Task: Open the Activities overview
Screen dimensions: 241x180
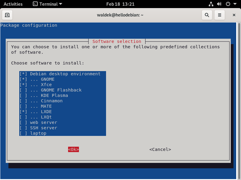Action: tap(13, 4)
